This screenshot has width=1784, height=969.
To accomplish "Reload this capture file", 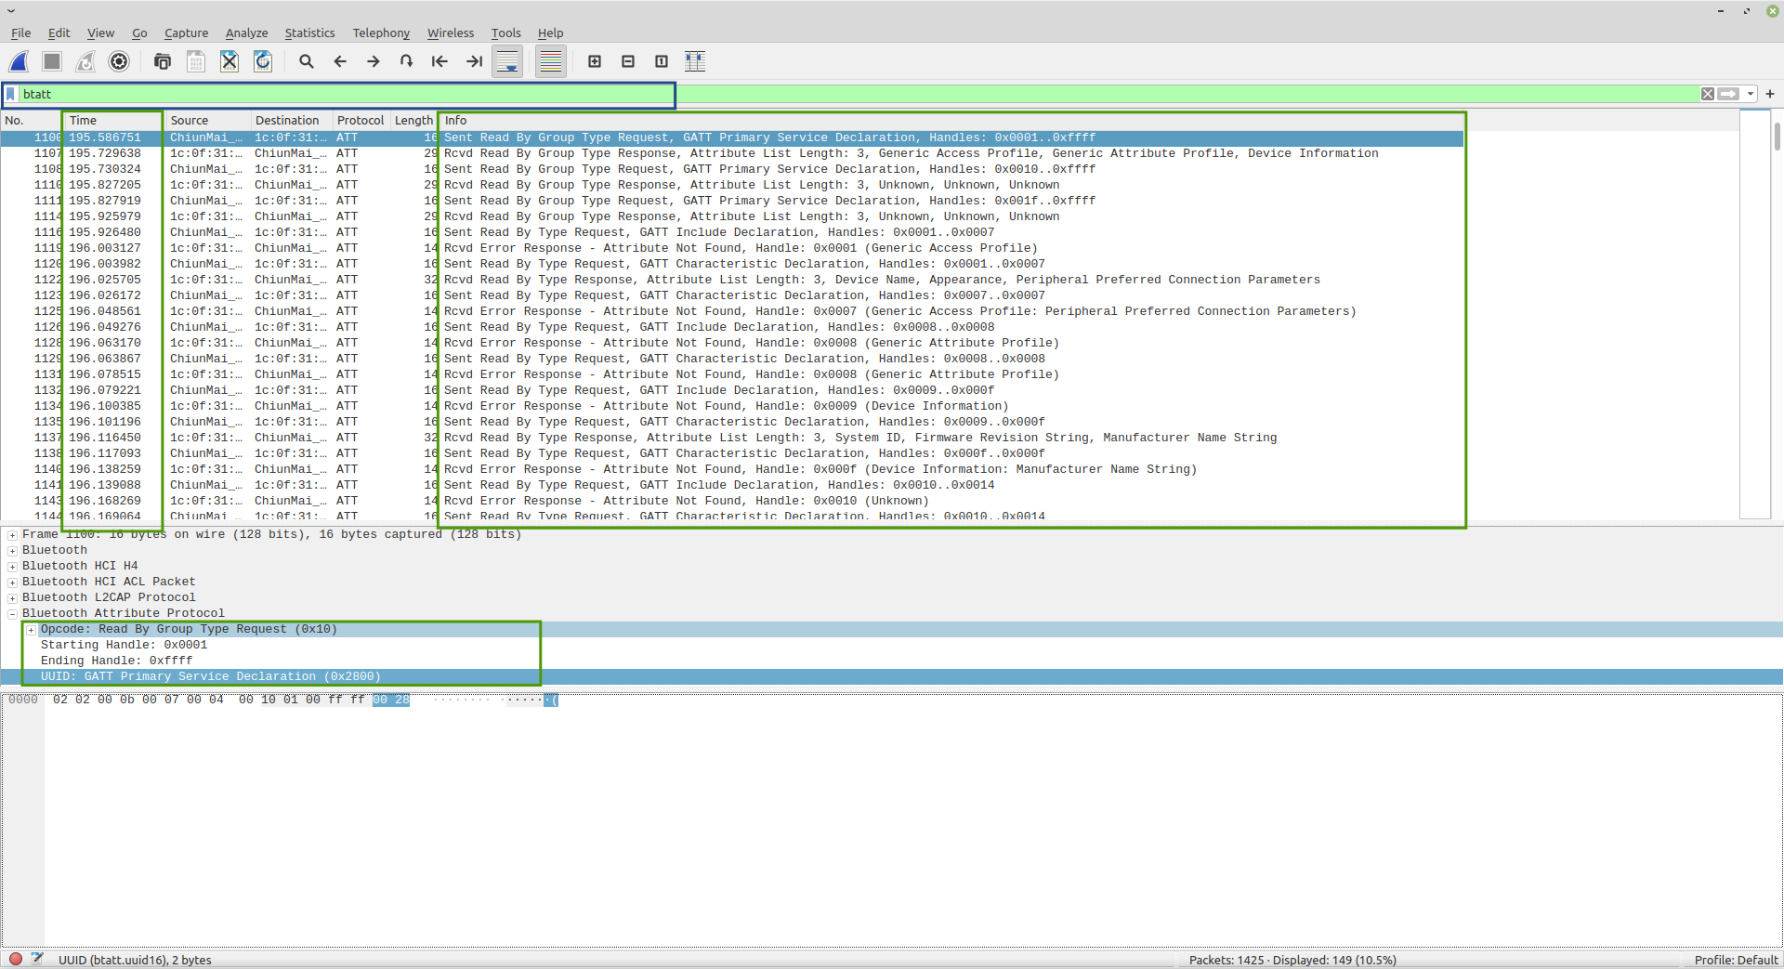I will coord(263,61).
